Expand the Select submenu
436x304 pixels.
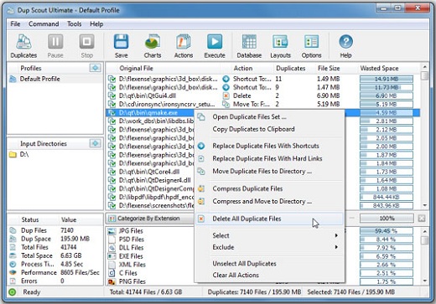[269, 235]
